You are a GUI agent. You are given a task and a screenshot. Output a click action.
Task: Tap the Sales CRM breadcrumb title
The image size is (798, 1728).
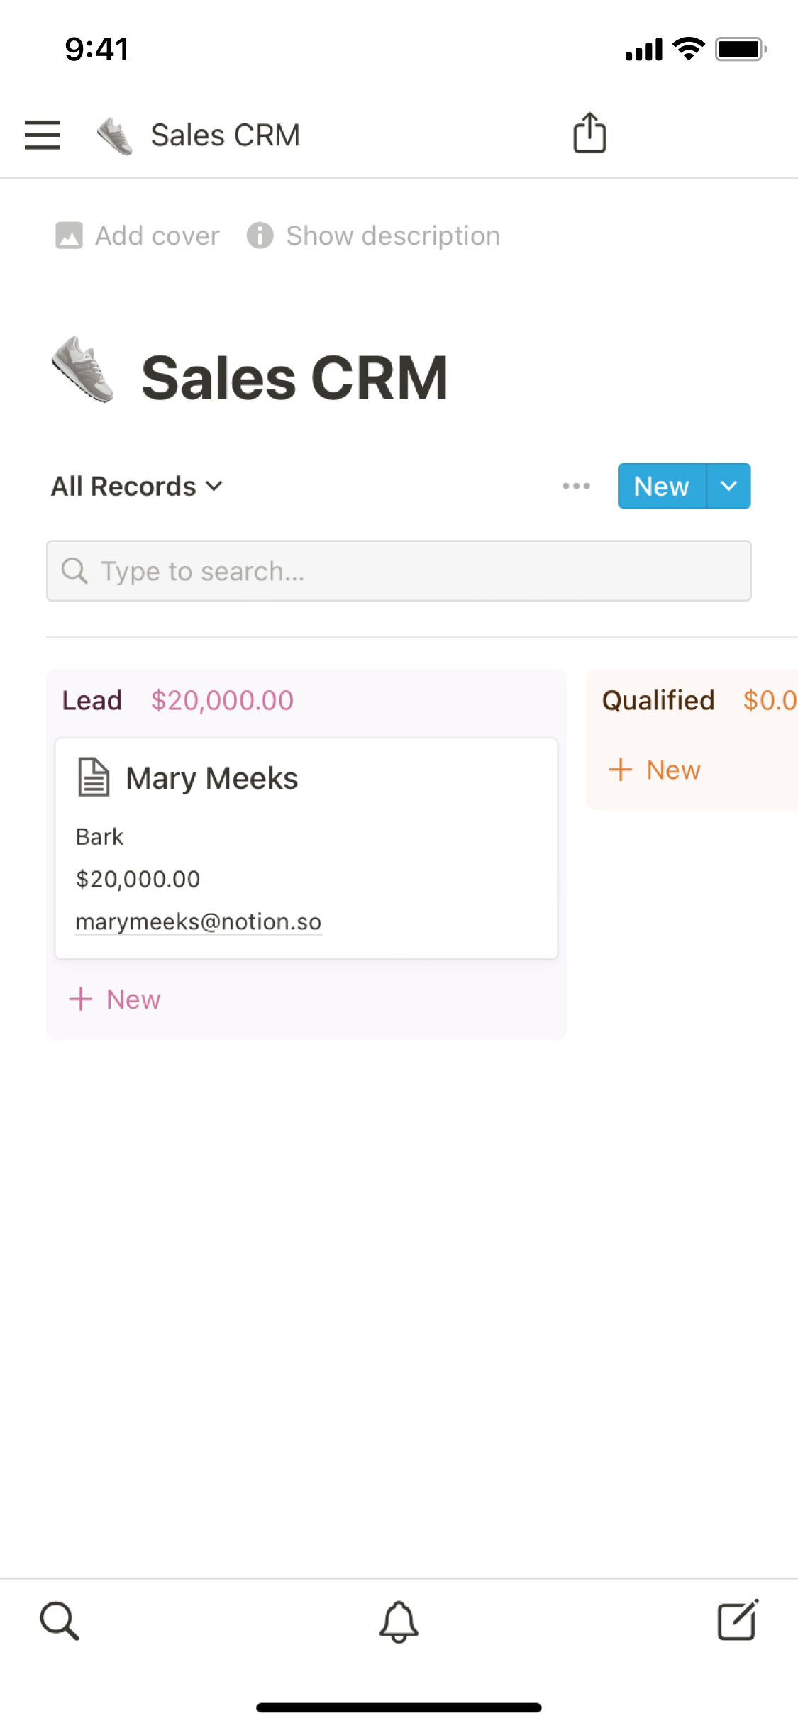[225, 135]
